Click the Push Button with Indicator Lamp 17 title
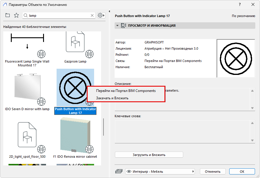The image size is (260, 178). point(142,16)
